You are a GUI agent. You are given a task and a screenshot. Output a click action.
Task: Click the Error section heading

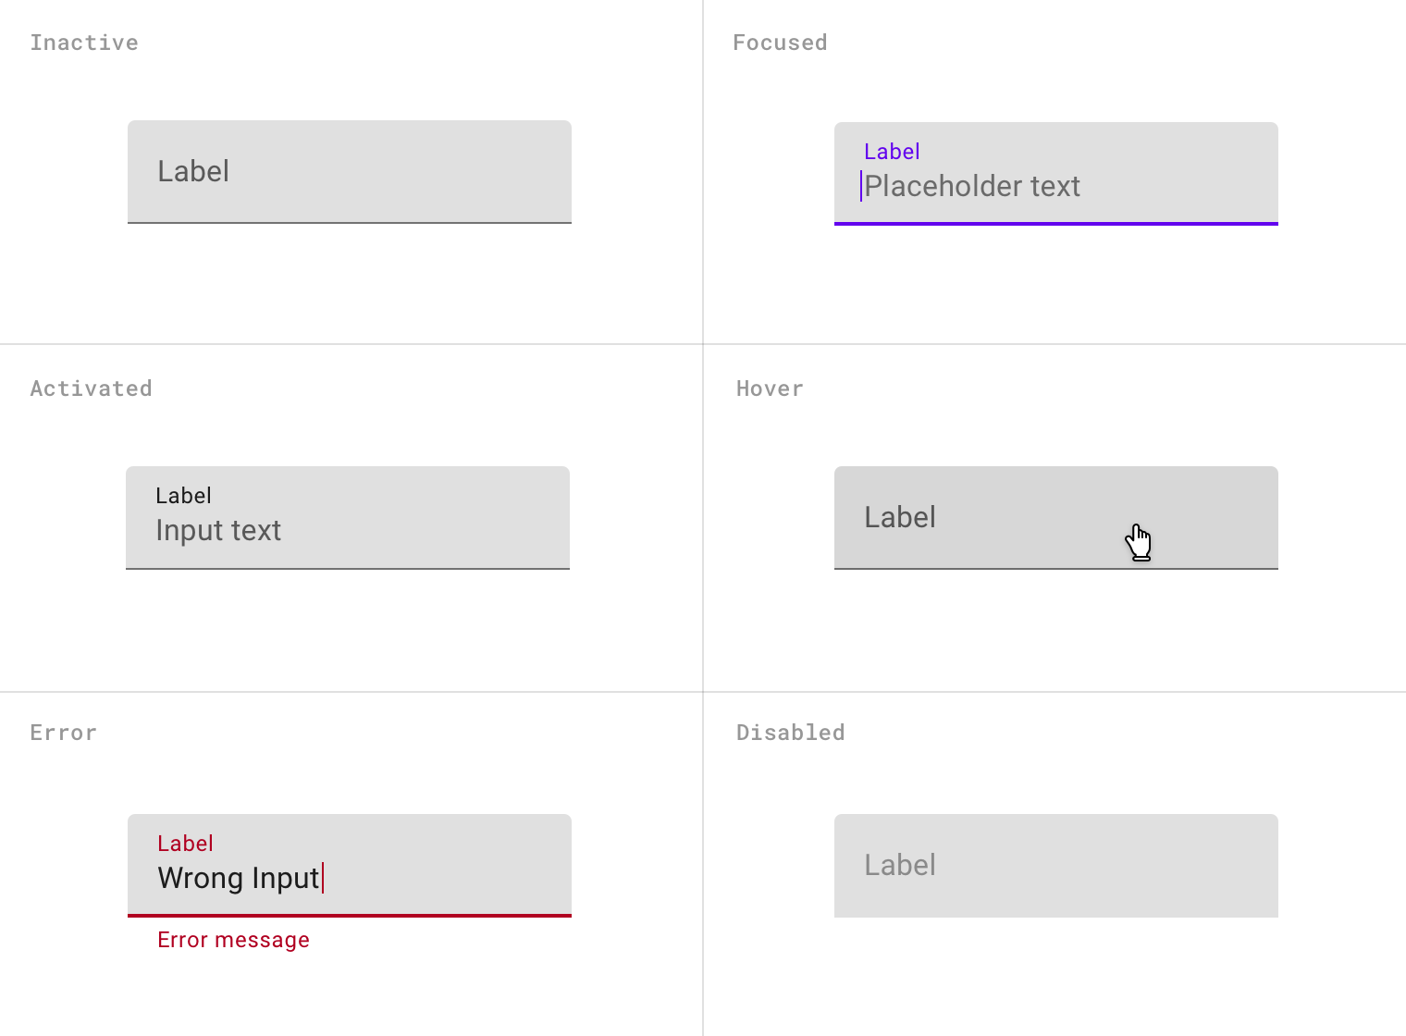pyautogui.click(x=63, y=733)
